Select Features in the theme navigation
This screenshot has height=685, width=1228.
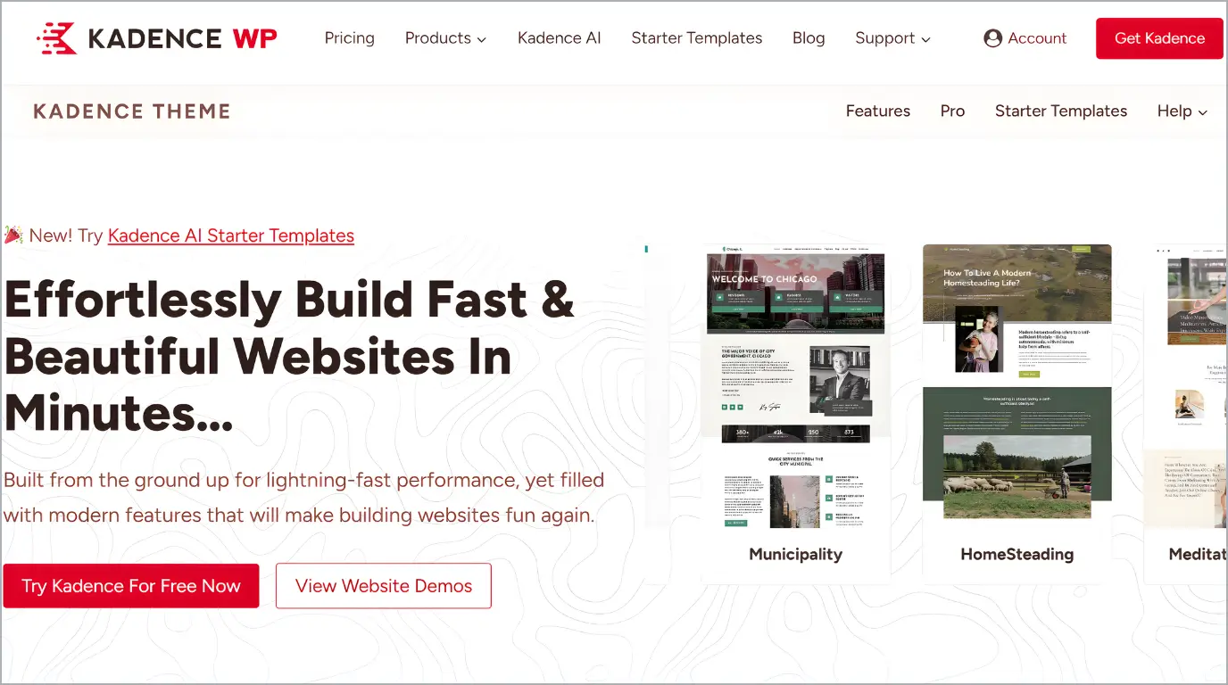tap(878, 111)
